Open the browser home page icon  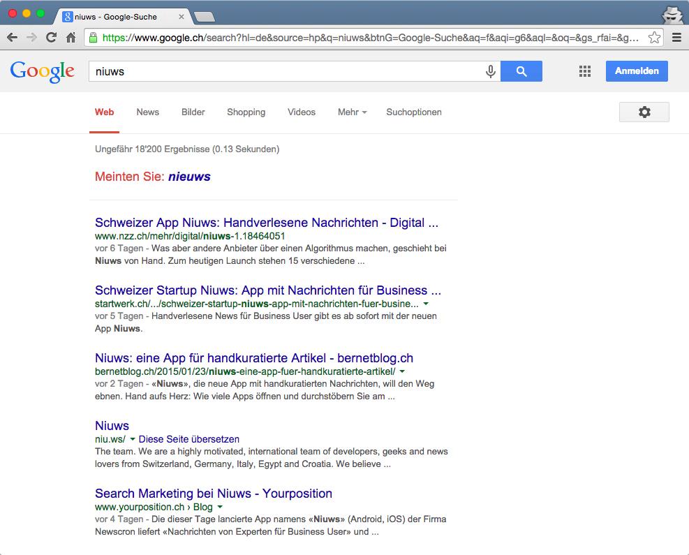[x=71, y=38]
